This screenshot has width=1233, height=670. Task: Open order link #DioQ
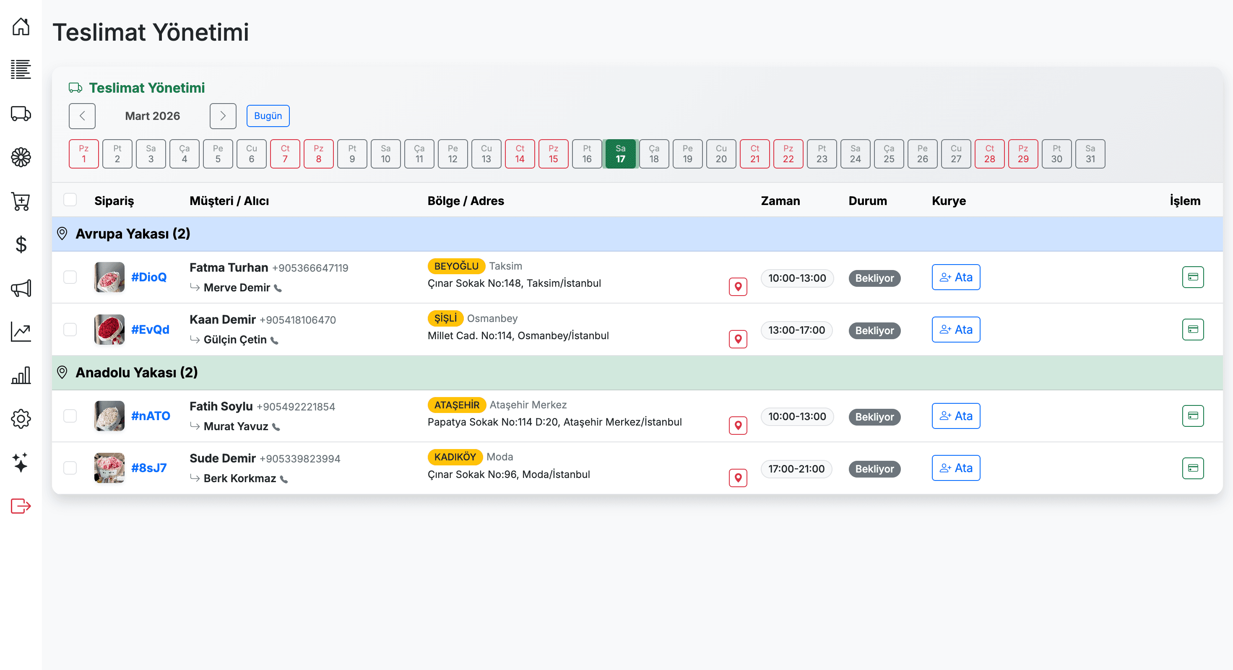(149, 277)
